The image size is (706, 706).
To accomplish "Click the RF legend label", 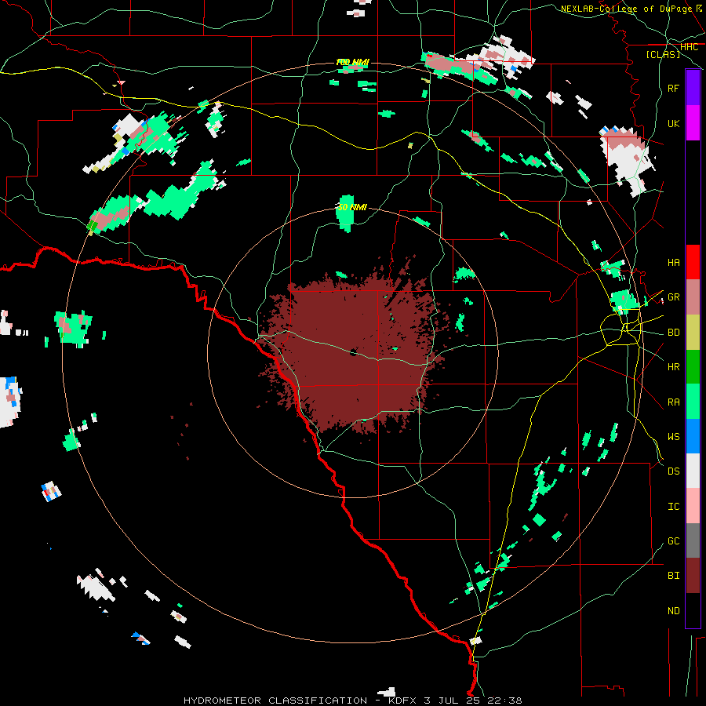I will [x=674, y=88].
